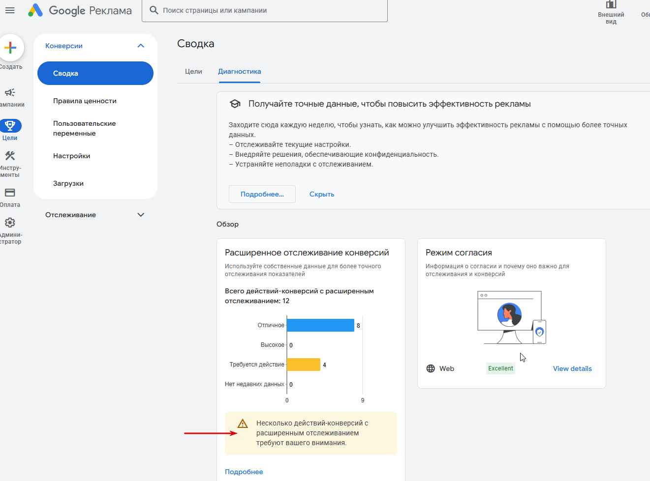650x481 pixels.
Task: Select the Цели trophy icon
Action: [10, 126]
